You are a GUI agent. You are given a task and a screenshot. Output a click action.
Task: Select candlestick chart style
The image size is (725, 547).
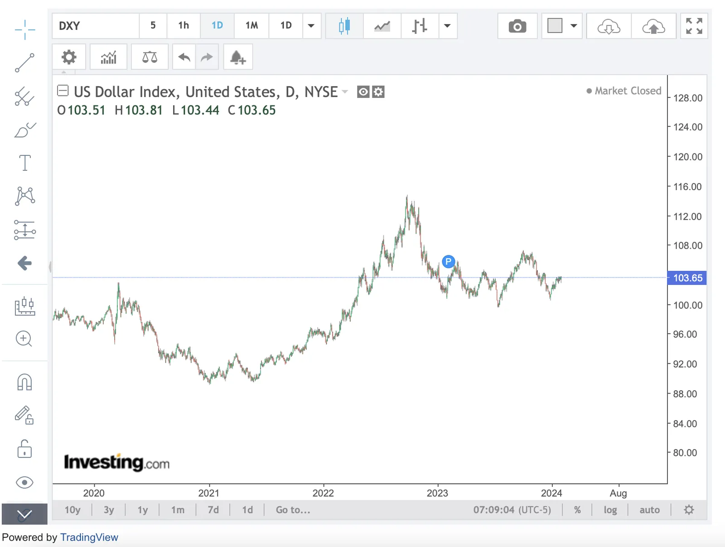click(344, 26)
